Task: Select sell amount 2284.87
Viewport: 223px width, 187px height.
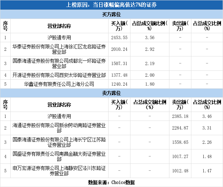Action: point(180,128)
